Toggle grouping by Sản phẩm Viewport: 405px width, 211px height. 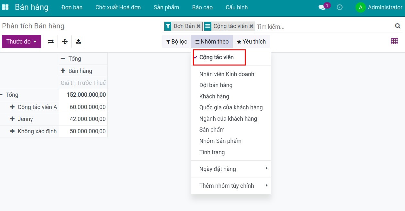pos(212,130)
